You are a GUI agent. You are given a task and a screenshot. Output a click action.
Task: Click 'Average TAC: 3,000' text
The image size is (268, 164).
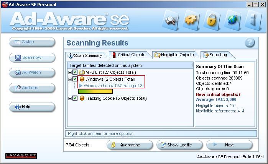pos(216,99)
